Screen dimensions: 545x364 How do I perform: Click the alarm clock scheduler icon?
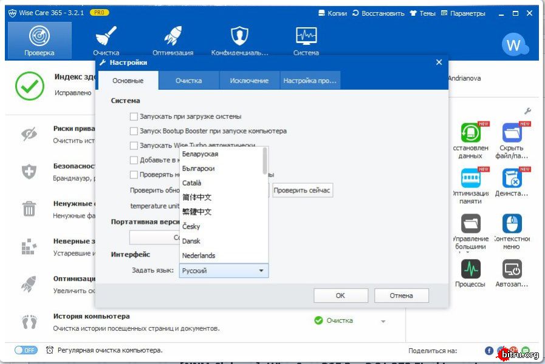point(50,350)
